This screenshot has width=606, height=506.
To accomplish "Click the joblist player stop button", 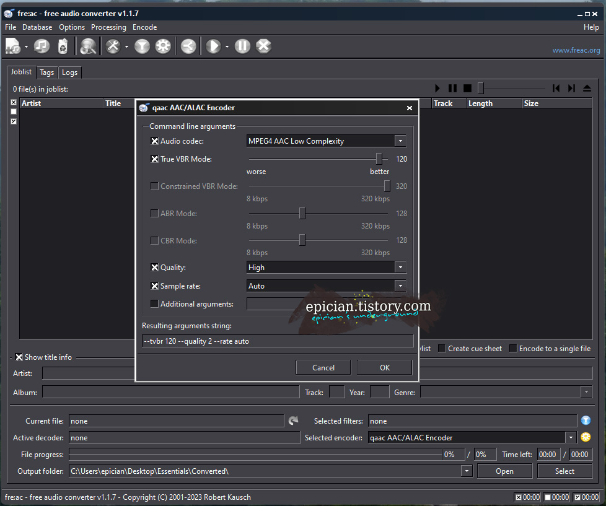I will (x=467, y=89).
